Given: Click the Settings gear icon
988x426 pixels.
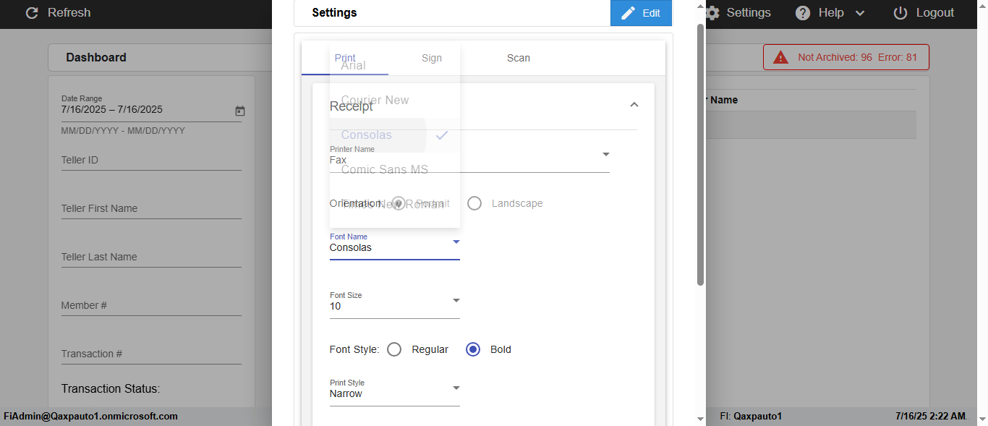Looking at the screenshot, I should [x=712, y=13].
